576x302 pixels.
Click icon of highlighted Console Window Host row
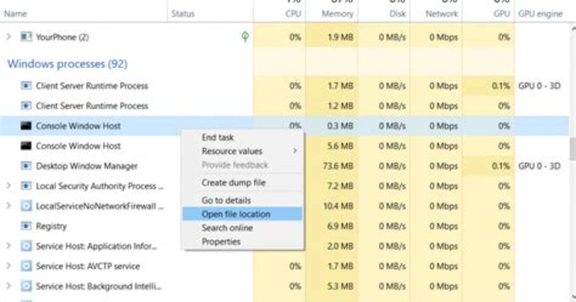pyautogui.click(x=26, y=126)
